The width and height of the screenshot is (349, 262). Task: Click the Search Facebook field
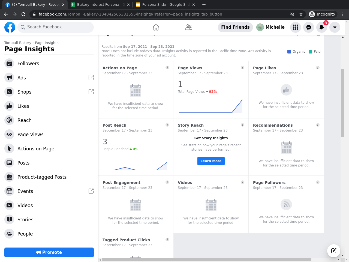click(56, 27)
